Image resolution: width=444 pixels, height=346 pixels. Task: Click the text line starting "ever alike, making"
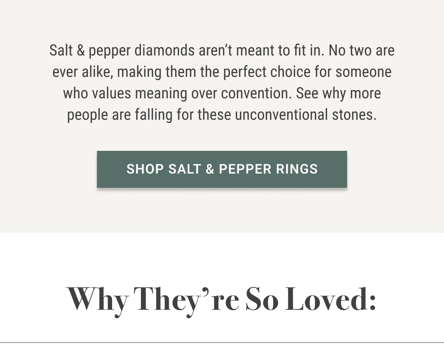click(222, 72)
